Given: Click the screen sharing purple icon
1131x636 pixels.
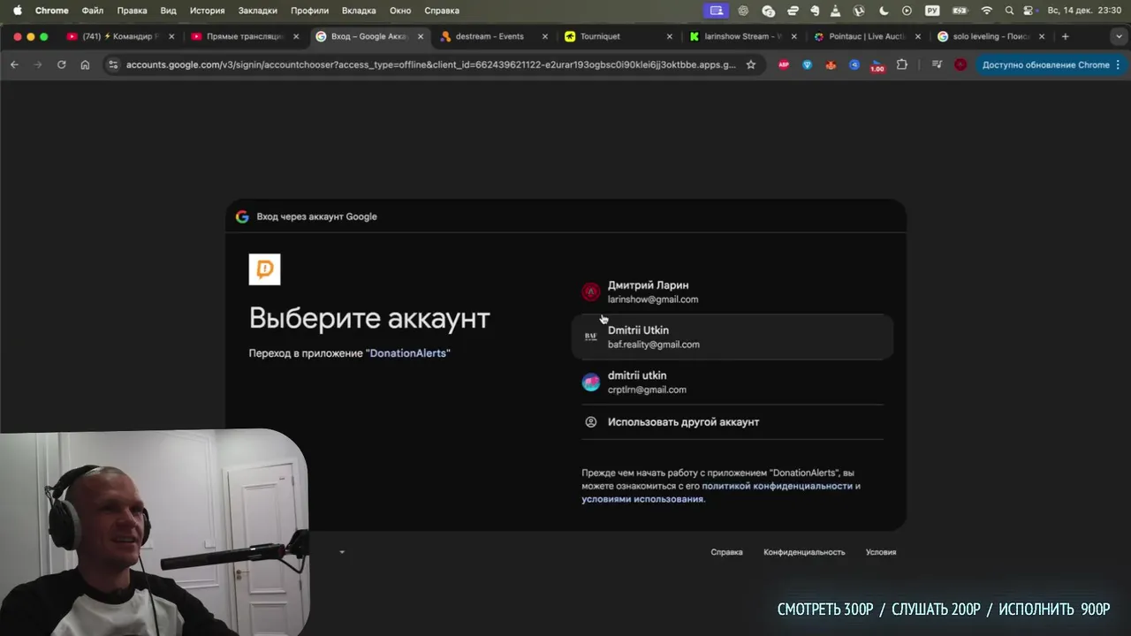Looking at the screenshot, I should pos(716,11).
